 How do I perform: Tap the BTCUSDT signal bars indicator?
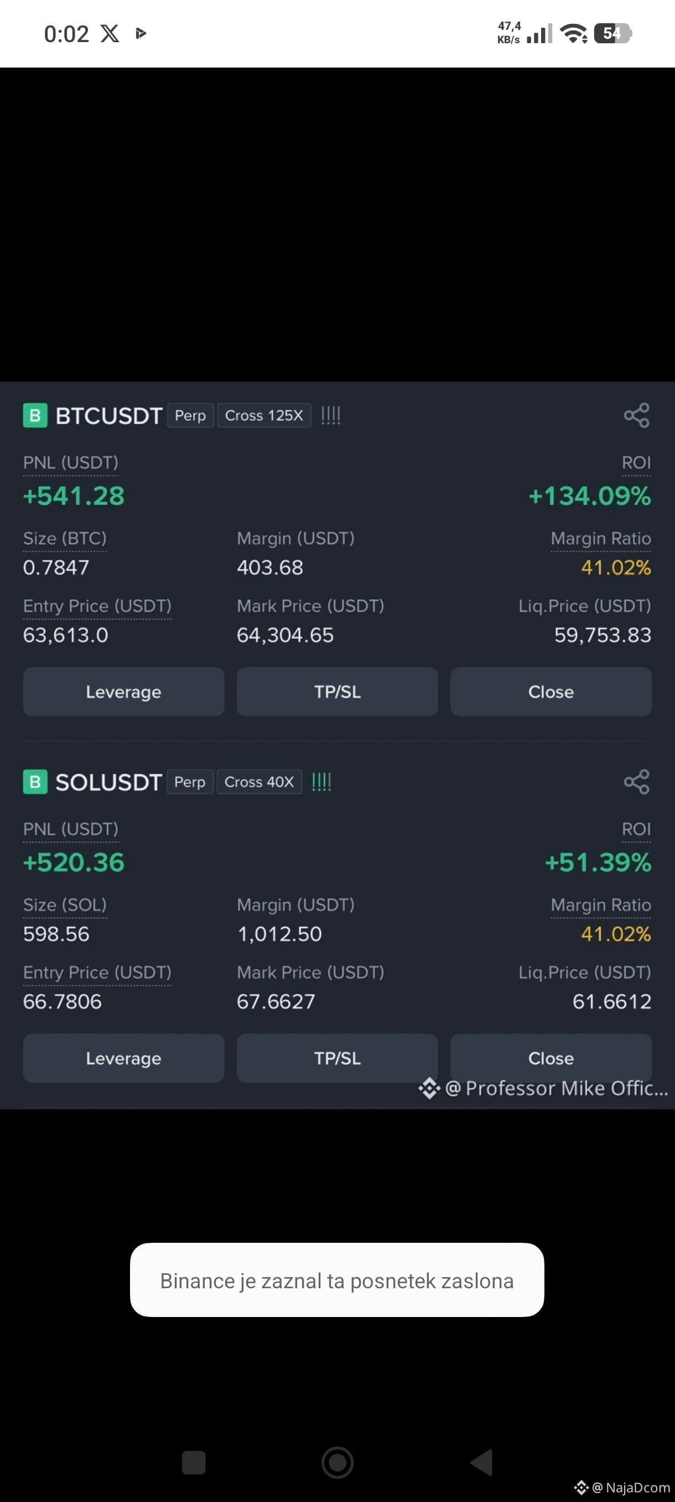[331, 415]
